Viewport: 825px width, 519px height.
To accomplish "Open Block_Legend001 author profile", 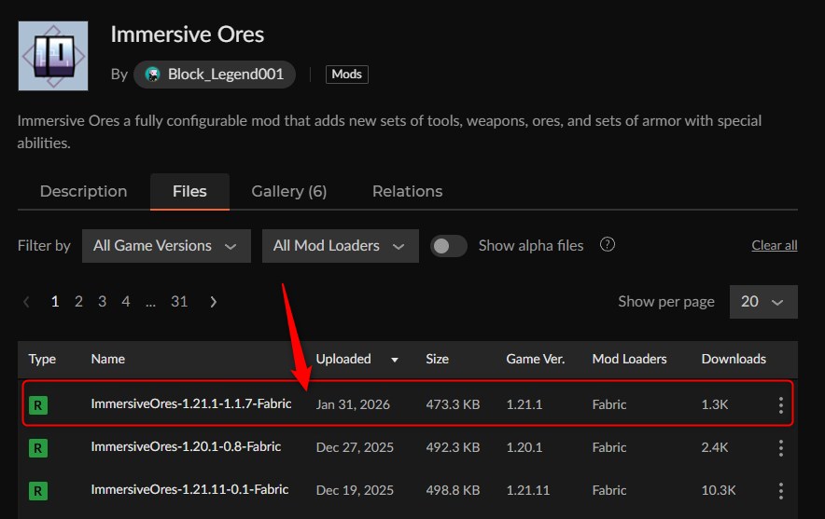I will pos(215,75).
